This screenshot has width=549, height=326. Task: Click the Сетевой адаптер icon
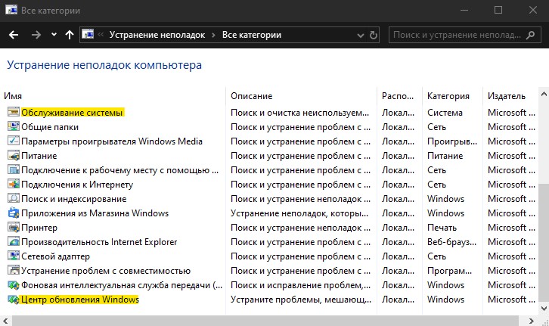(x=14, y=256)
